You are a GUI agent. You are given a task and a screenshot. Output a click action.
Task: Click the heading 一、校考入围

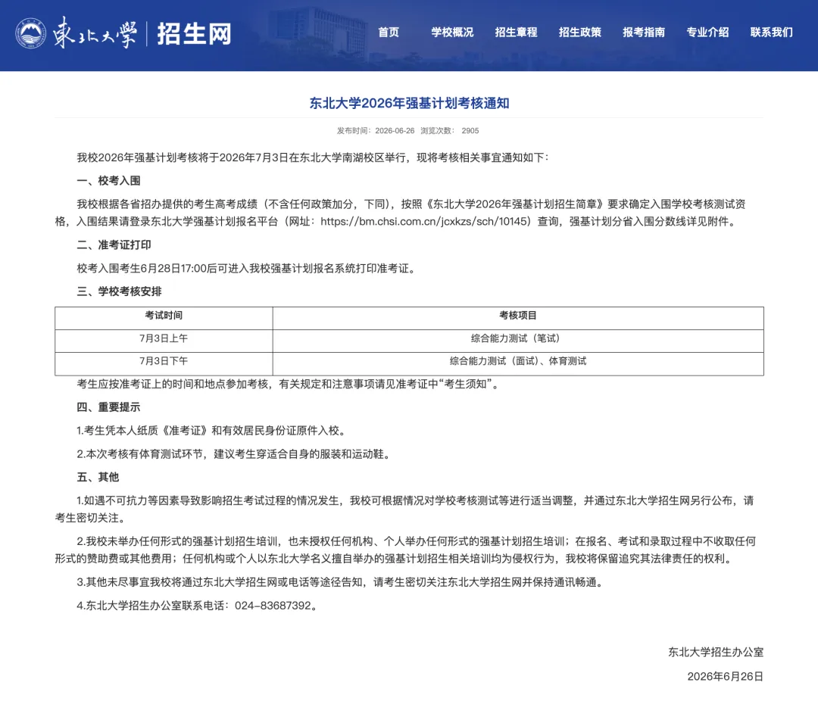pyautogui.click(x=108, y=181)
